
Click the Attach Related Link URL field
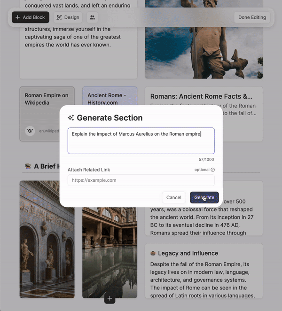pyautogui.click(x=141, y=180)
